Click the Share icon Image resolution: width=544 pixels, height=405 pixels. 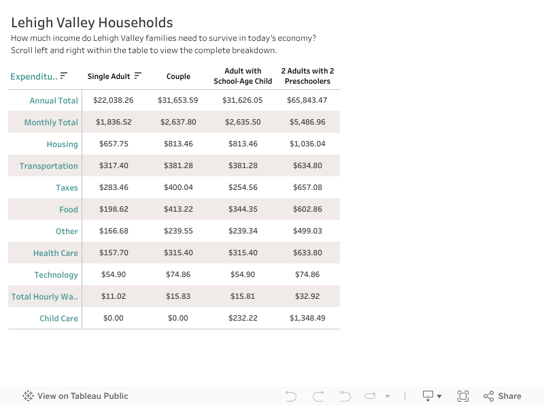(x=488, y=396)
